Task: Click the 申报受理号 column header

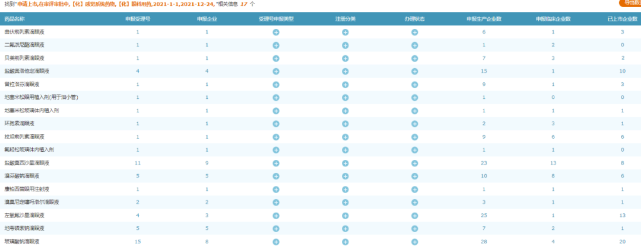Action: tap(138, 19)
